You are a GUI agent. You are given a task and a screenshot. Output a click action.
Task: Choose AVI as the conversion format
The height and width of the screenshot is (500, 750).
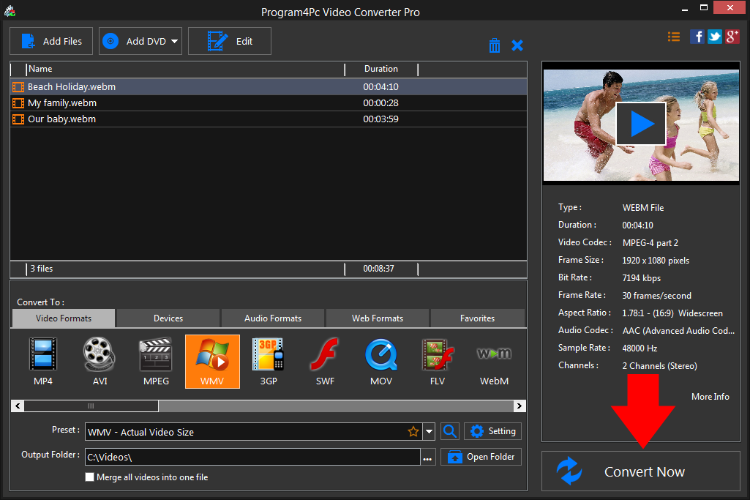[x=99, y=362]
